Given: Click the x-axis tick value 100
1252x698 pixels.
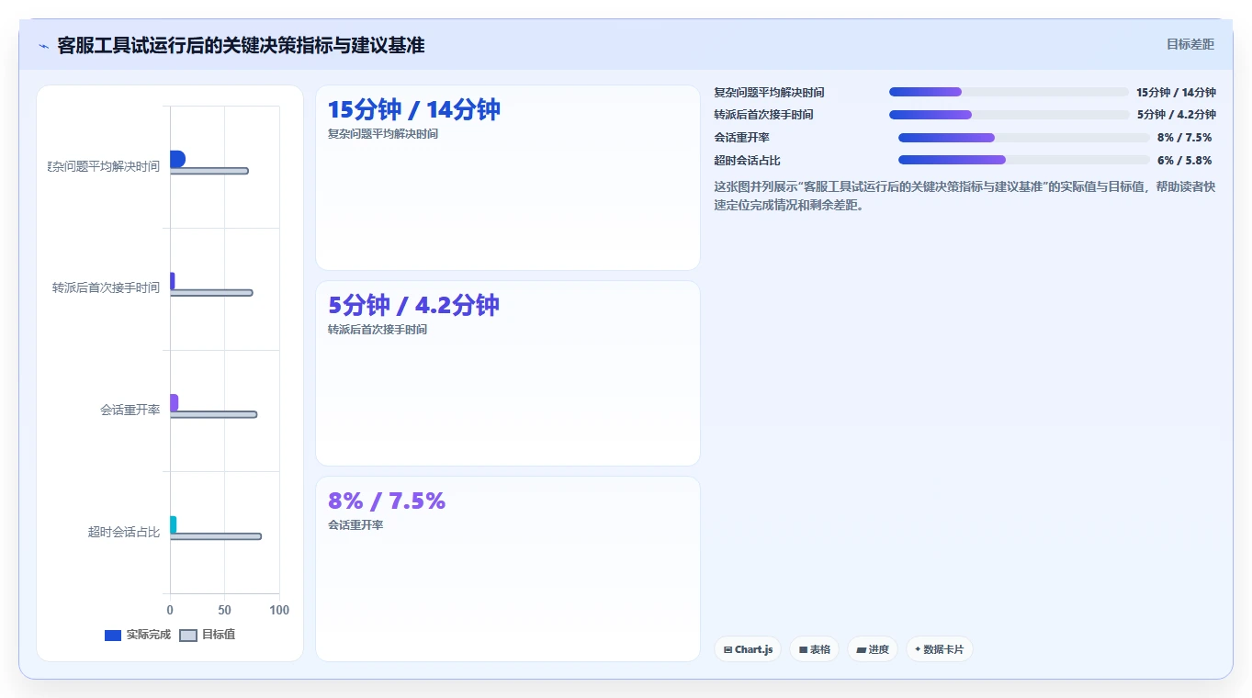Looking at the screenshot, I should [280, 610].
